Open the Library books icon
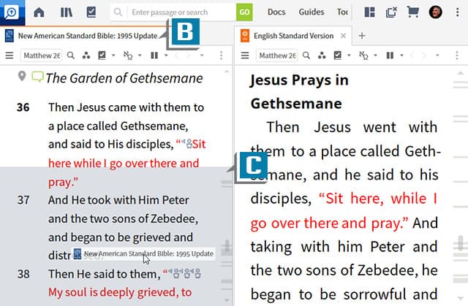 tap(66, 12)
